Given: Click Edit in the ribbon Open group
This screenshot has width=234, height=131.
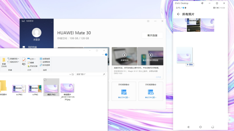Looking at the screenshot, I should tap(31, 62).
